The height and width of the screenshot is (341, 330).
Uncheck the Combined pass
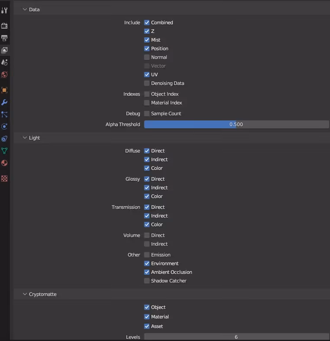[x=147, y=23]
